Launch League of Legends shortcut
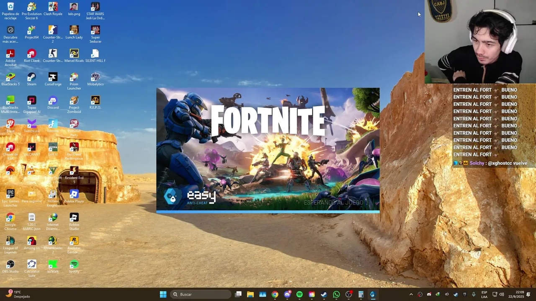536x301 pixels. point(10,245)
